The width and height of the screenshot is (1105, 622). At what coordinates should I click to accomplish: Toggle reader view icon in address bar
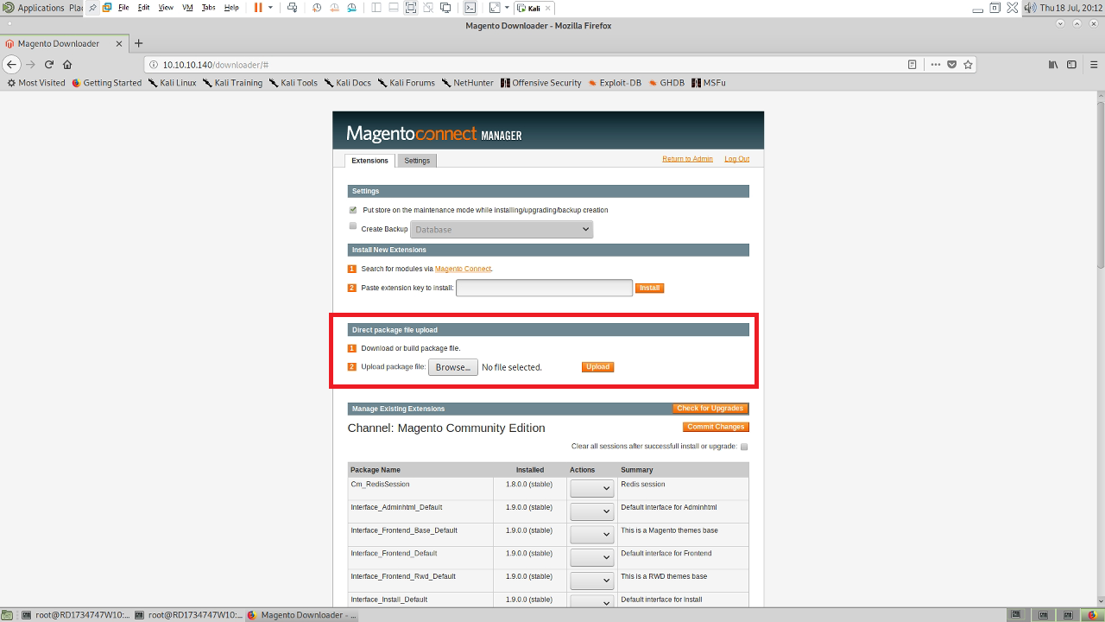pos(912,64)
